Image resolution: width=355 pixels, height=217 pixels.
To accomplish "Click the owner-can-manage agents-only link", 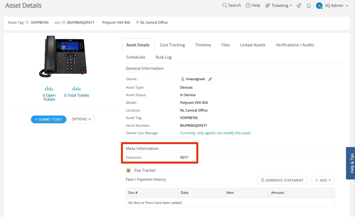I will coord(215,133).
